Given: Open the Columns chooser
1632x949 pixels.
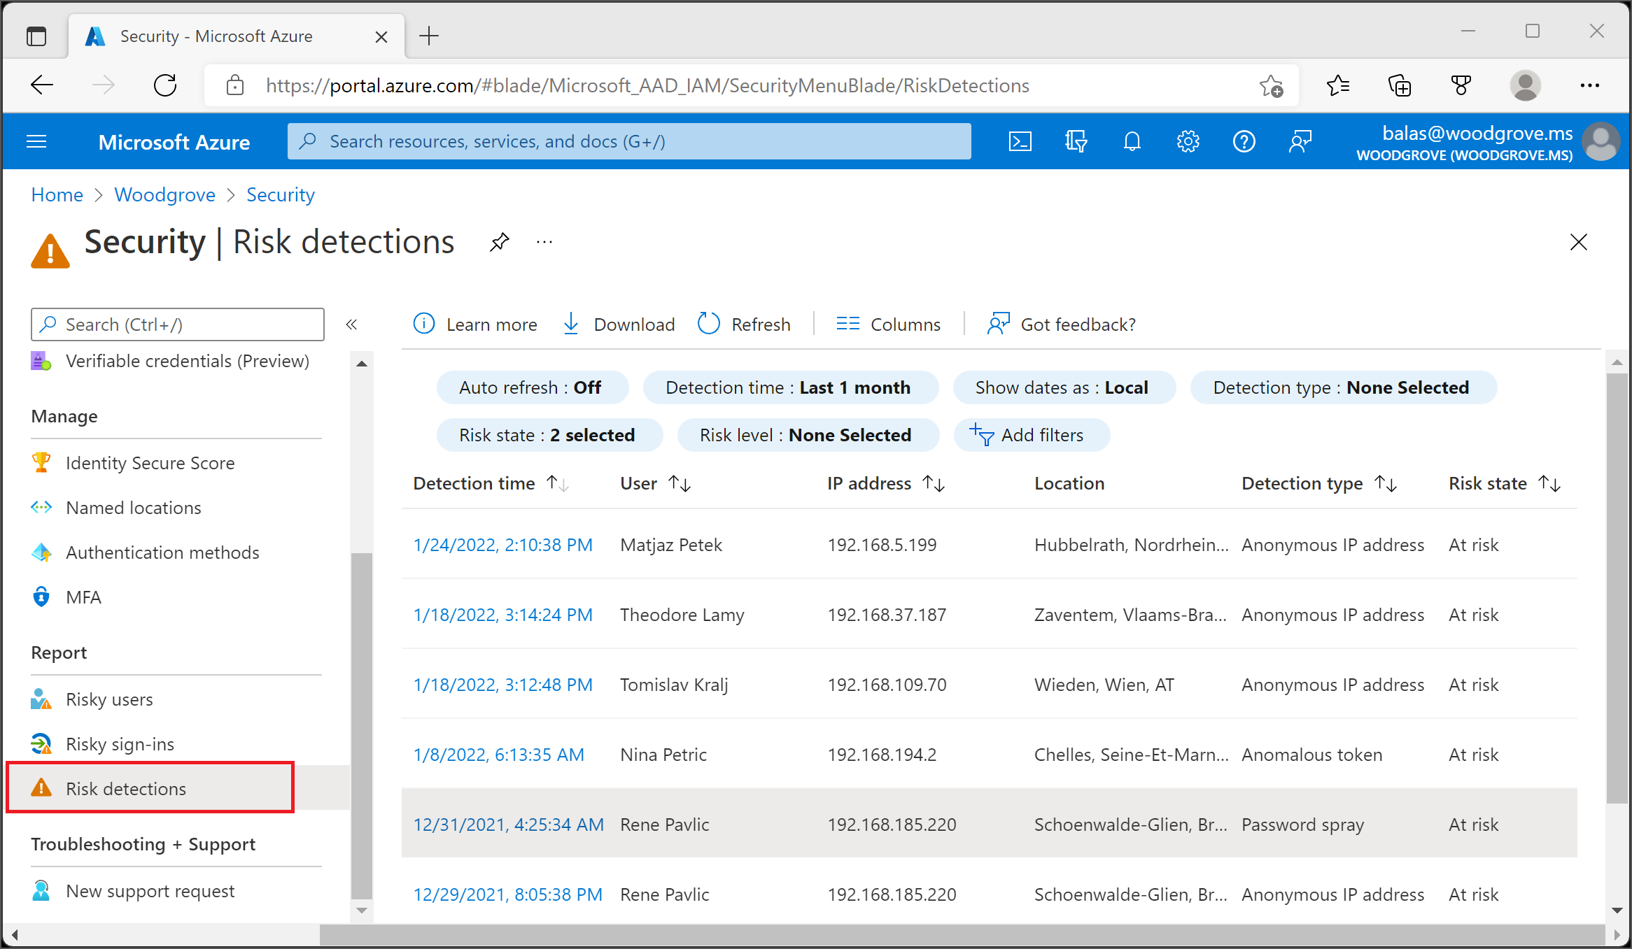Looking at the screenshot, I should pos(888,324).
